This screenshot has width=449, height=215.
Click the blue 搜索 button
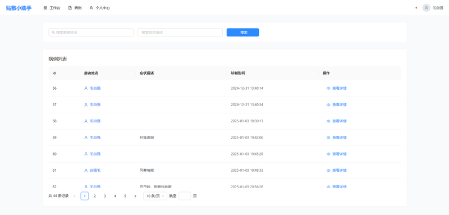[243, 33]
